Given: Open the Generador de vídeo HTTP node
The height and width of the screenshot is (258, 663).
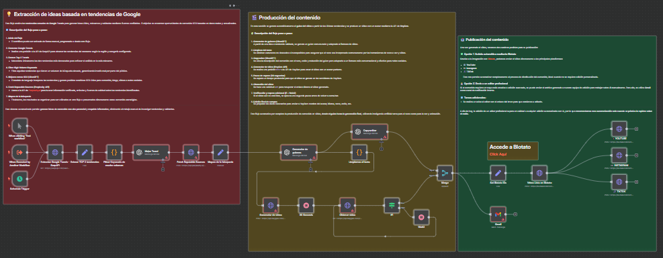Looking at the screenshot, I should 271,205.
